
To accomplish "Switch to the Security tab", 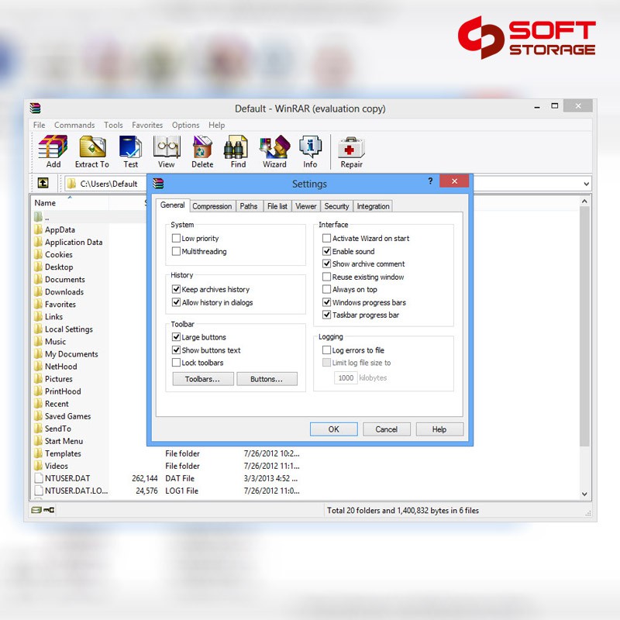I will tap(336, 206).
